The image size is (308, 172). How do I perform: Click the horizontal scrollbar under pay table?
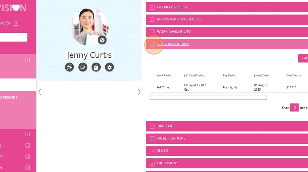click(x=208, y=97)
